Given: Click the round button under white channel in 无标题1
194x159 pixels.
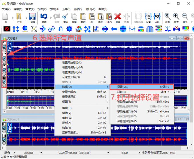Looking at the screenshot, I should coord(4,50).
